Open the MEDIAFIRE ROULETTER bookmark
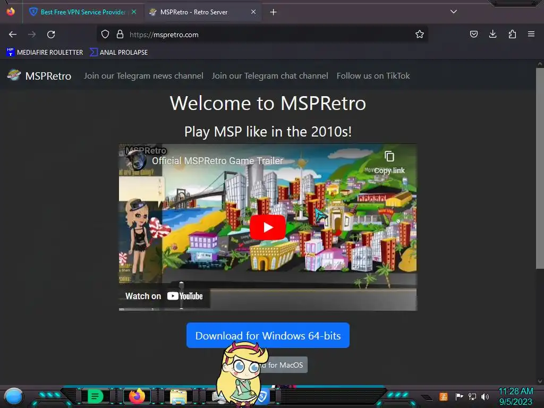 45,53
